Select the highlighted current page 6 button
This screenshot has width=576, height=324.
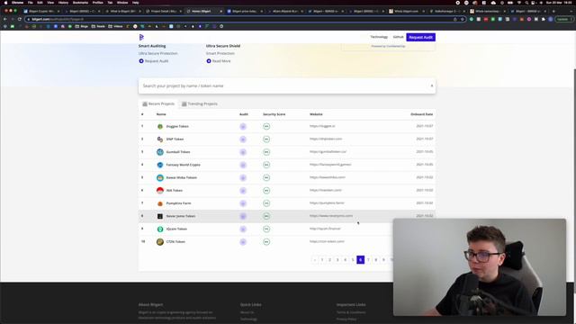[x=360, y=260]
